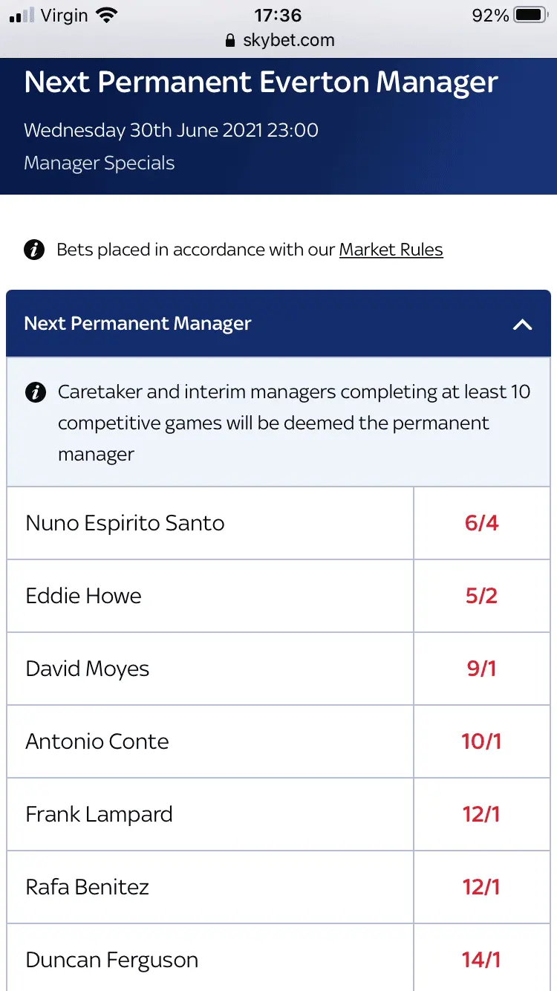The width and height of the screenshot is (557, 991).
Task: Open the Market Rules link
Action: (x=391, y=250)
